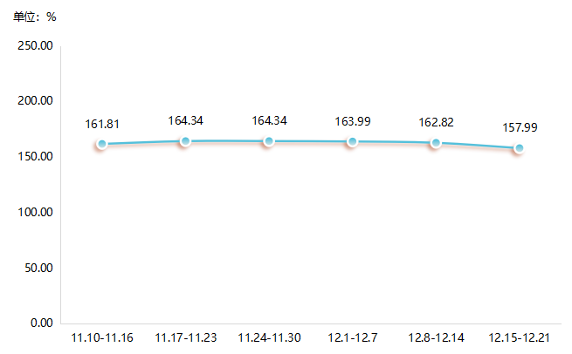572x354 pixels.
Task: Click the 250.00 y-axis label
Action: coord(36,45)
